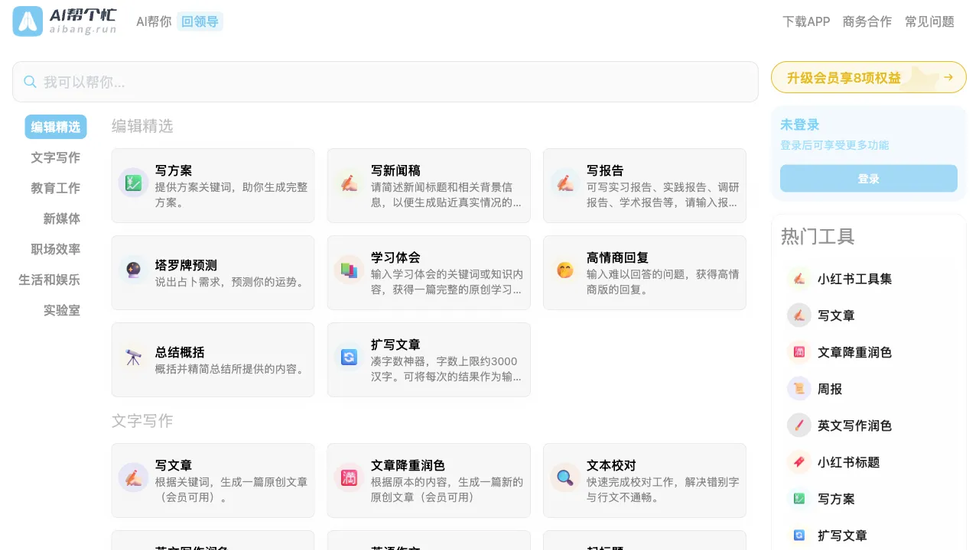
Task: Open the 总结概括 card title
Action: 180,352
